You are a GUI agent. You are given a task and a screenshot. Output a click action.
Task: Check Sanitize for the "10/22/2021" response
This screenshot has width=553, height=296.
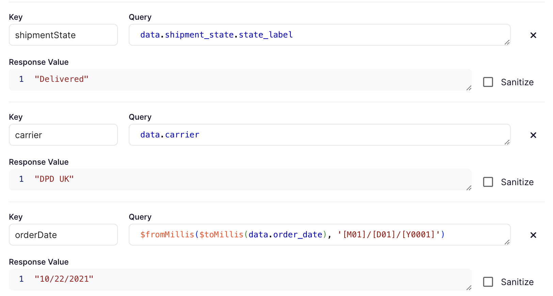click(488, 282)
